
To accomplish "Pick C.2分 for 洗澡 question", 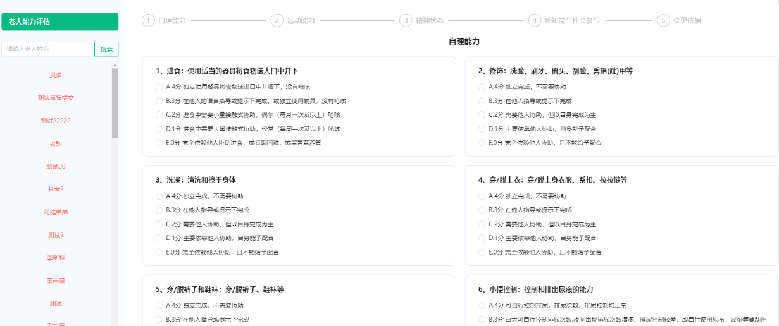I will pos(159,224).
